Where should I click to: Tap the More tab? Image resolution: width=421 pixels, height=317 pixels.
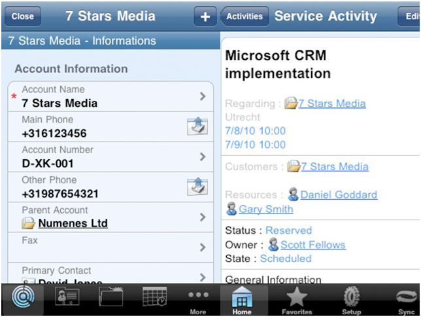[197, 301]
